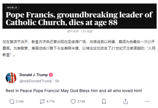The image size is (158, 108).
Task: Open the Pope Francis headline article
Action: click(x=79, y=19)
